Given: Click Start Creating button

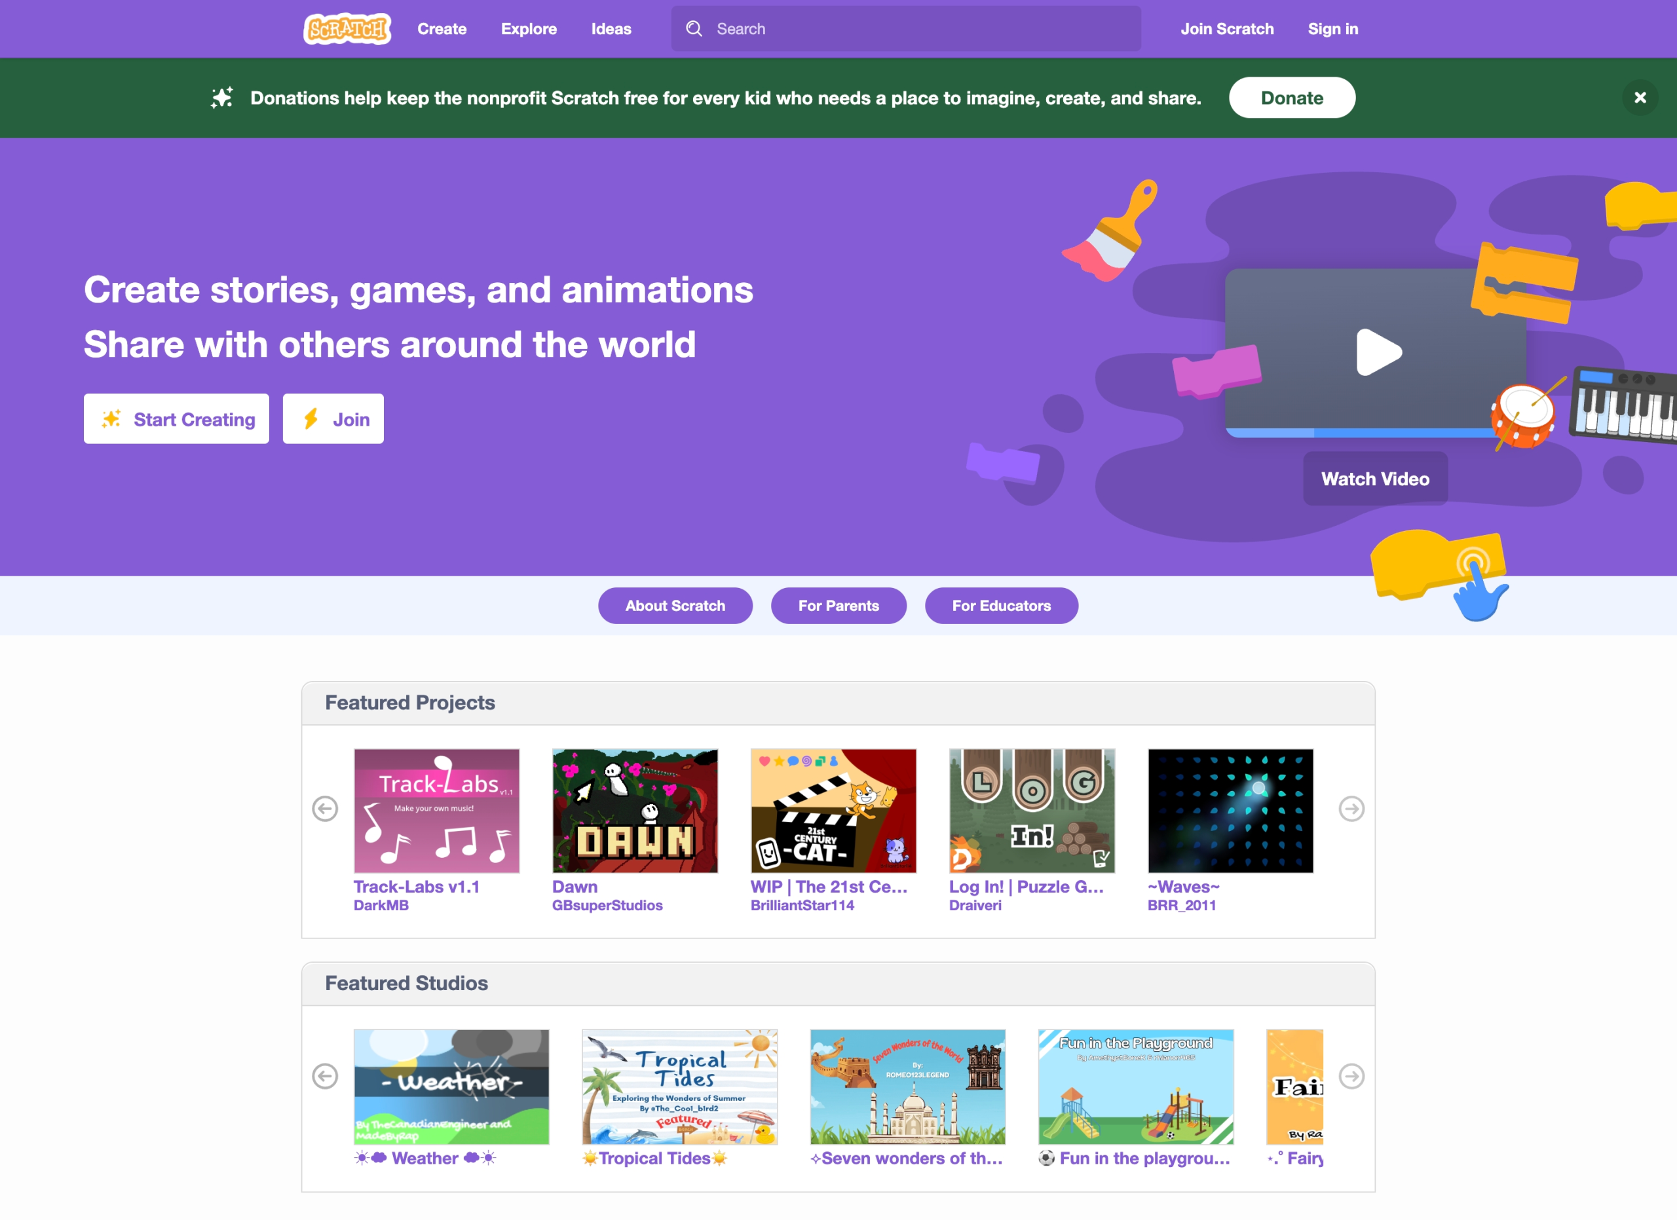Looking at the screenshot, I should pos(176,419).
